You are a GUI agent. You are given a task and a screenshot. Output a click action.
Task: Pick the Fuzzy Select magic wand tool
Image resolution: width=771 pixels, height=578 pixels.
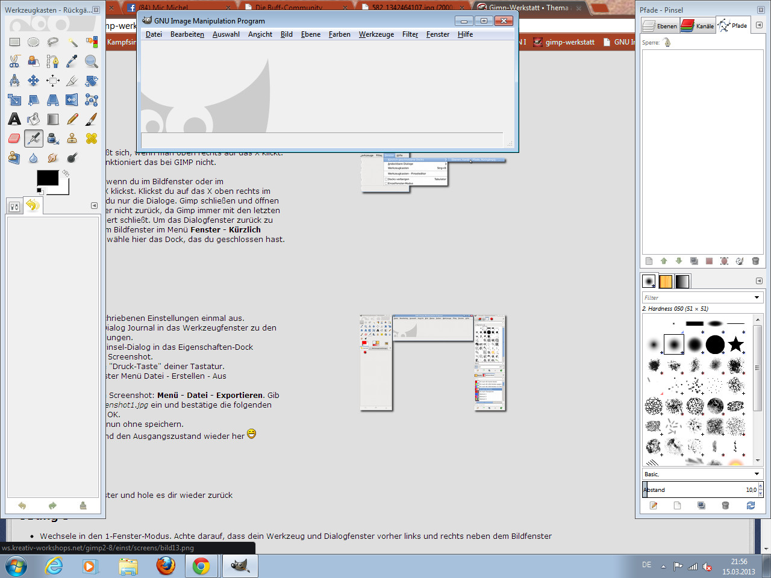click(72, 42)
